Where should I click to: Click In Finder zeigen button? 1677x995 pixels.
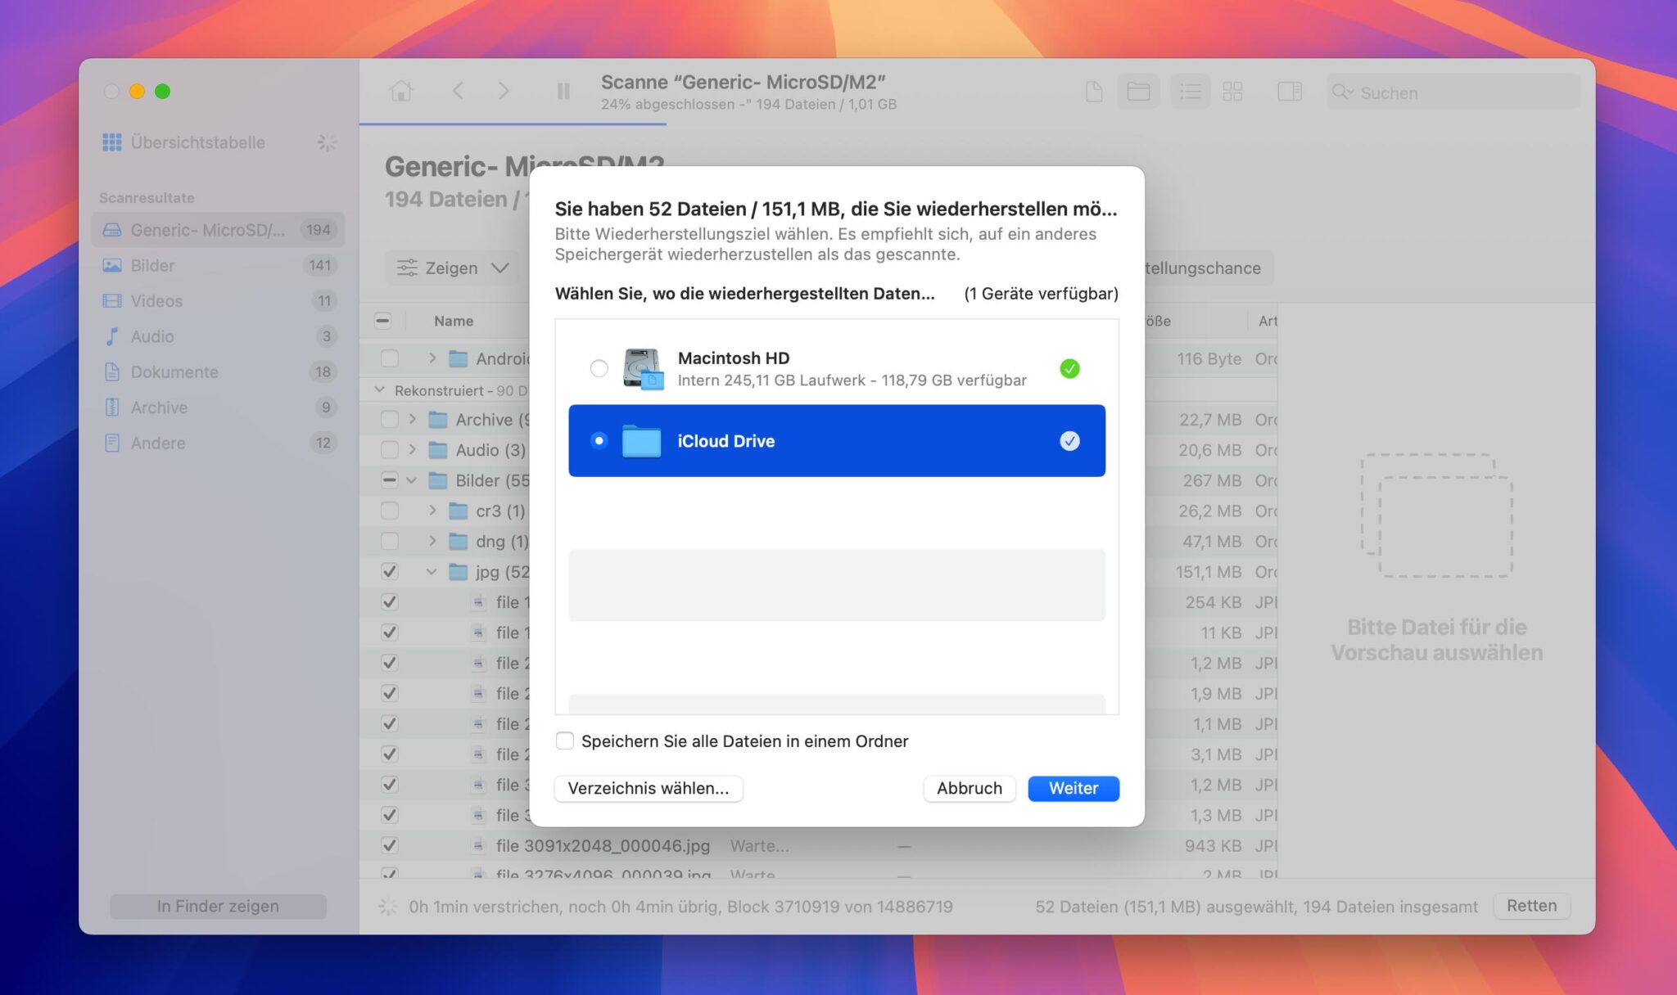218,906
